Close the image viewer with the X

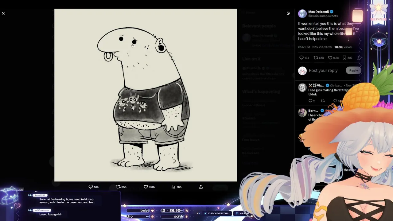tap(3, 13)
